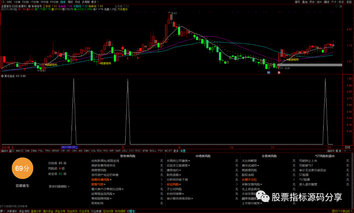
Task: Click the 复权 button
Action: tap(298, 2)
